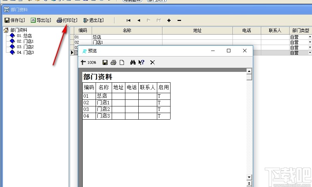Viewport: 312px width, 187px height.
Task: Click the 编码 column header in grid
Action: pos(83,31)
